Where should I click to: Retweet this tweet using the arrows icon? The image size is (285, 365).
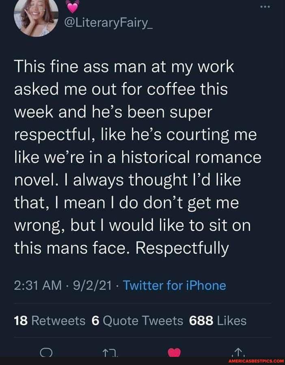[x=109, y=352]
